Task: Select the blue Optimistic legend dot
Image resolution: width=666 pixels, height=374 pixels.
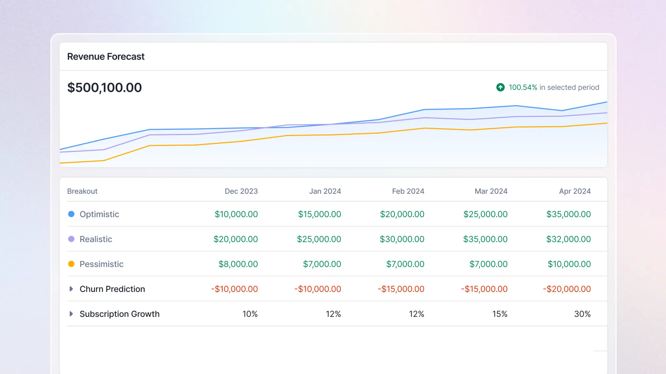Action: pyautogui.click(x=71, y=214)
